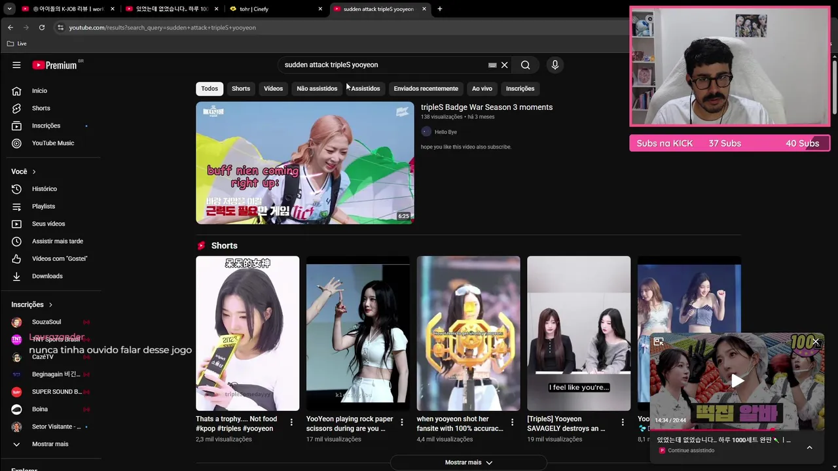Open a new browser tab

click(x=439, y=9)
